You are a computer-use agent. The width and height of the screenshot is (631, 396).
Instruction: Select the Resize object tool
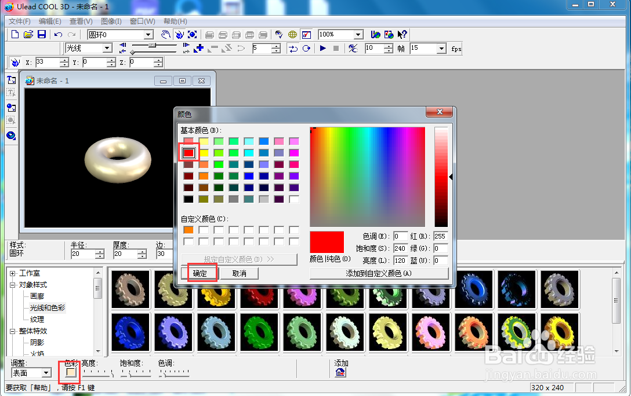(x=193, y=35)
